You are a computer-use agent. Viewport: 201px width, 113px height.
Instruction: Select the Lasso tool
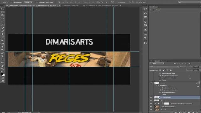(3, 15)
